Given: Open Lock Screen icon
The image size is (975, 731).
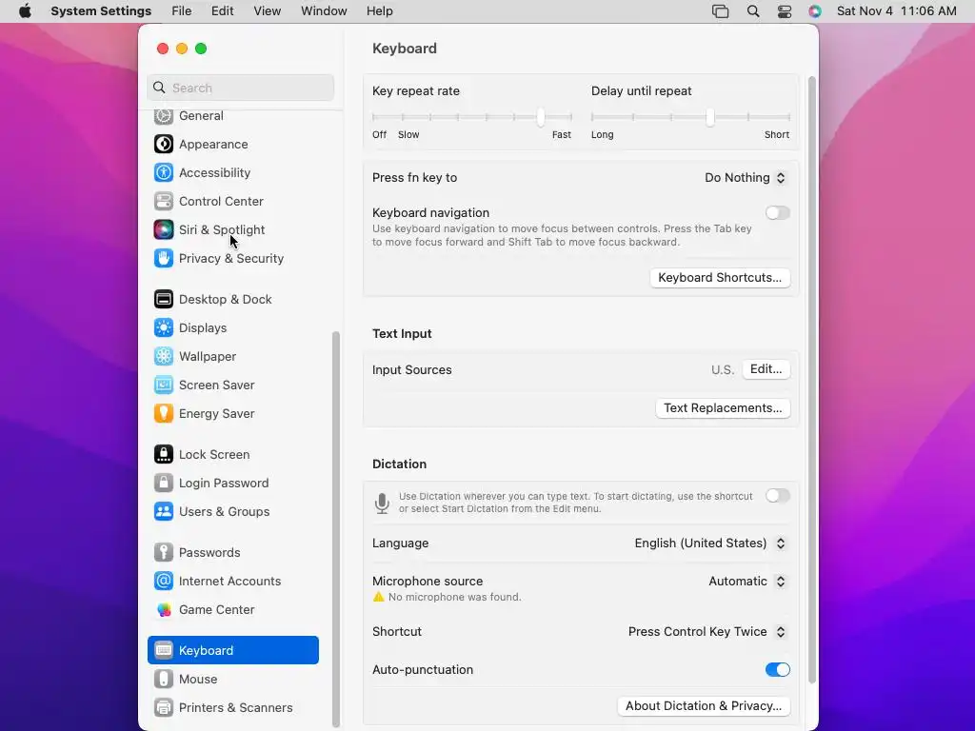Looking at the screenshot, I should pyautogui.click(x=164, y=455).
